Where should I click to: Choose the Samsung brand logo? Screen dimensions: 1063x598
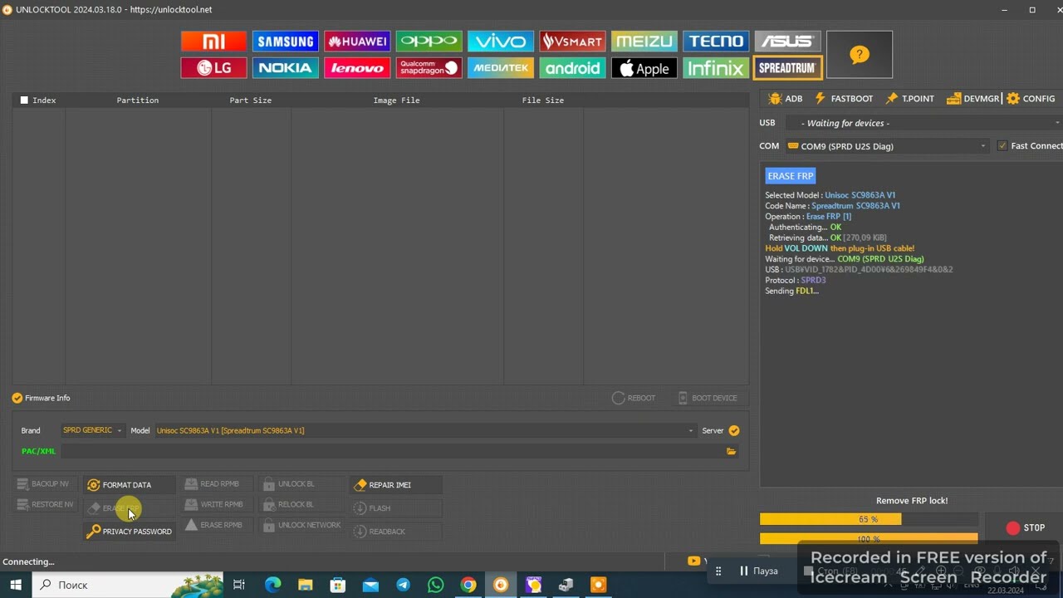[285, 42]
